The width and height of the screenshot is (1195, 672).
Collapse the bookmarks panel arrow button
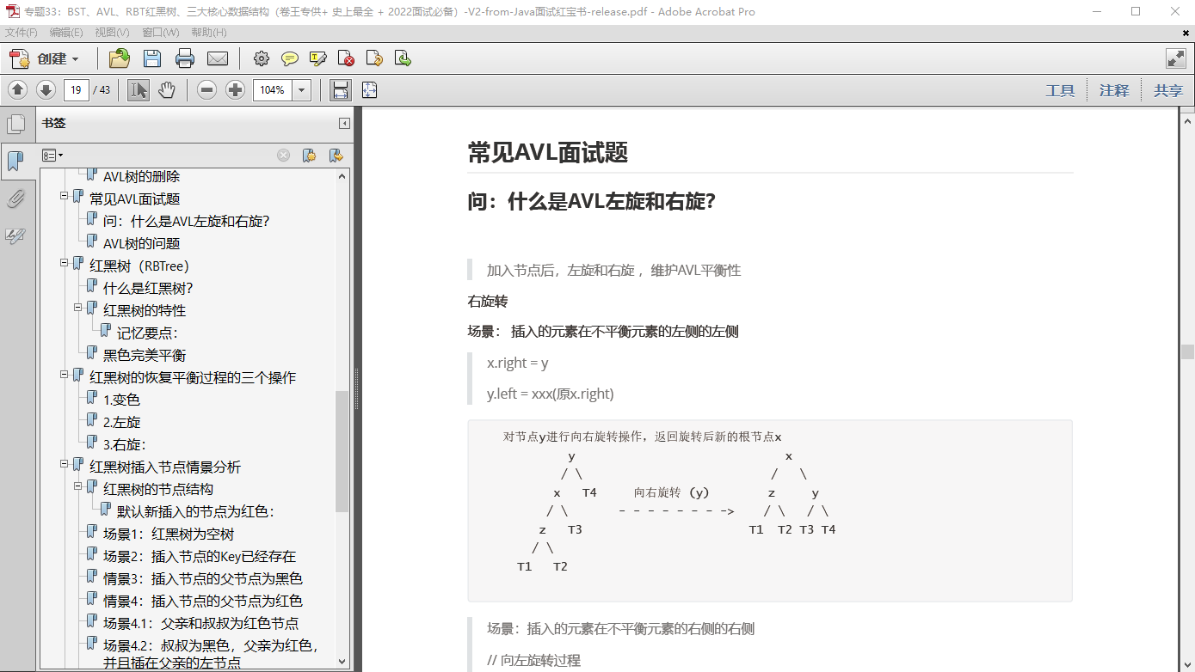(x=344, y=123)
